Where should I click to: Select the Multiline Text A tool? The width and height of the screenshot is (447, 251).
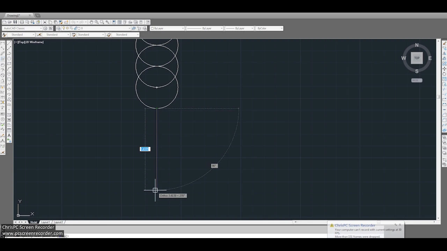[x=9, y=135]
